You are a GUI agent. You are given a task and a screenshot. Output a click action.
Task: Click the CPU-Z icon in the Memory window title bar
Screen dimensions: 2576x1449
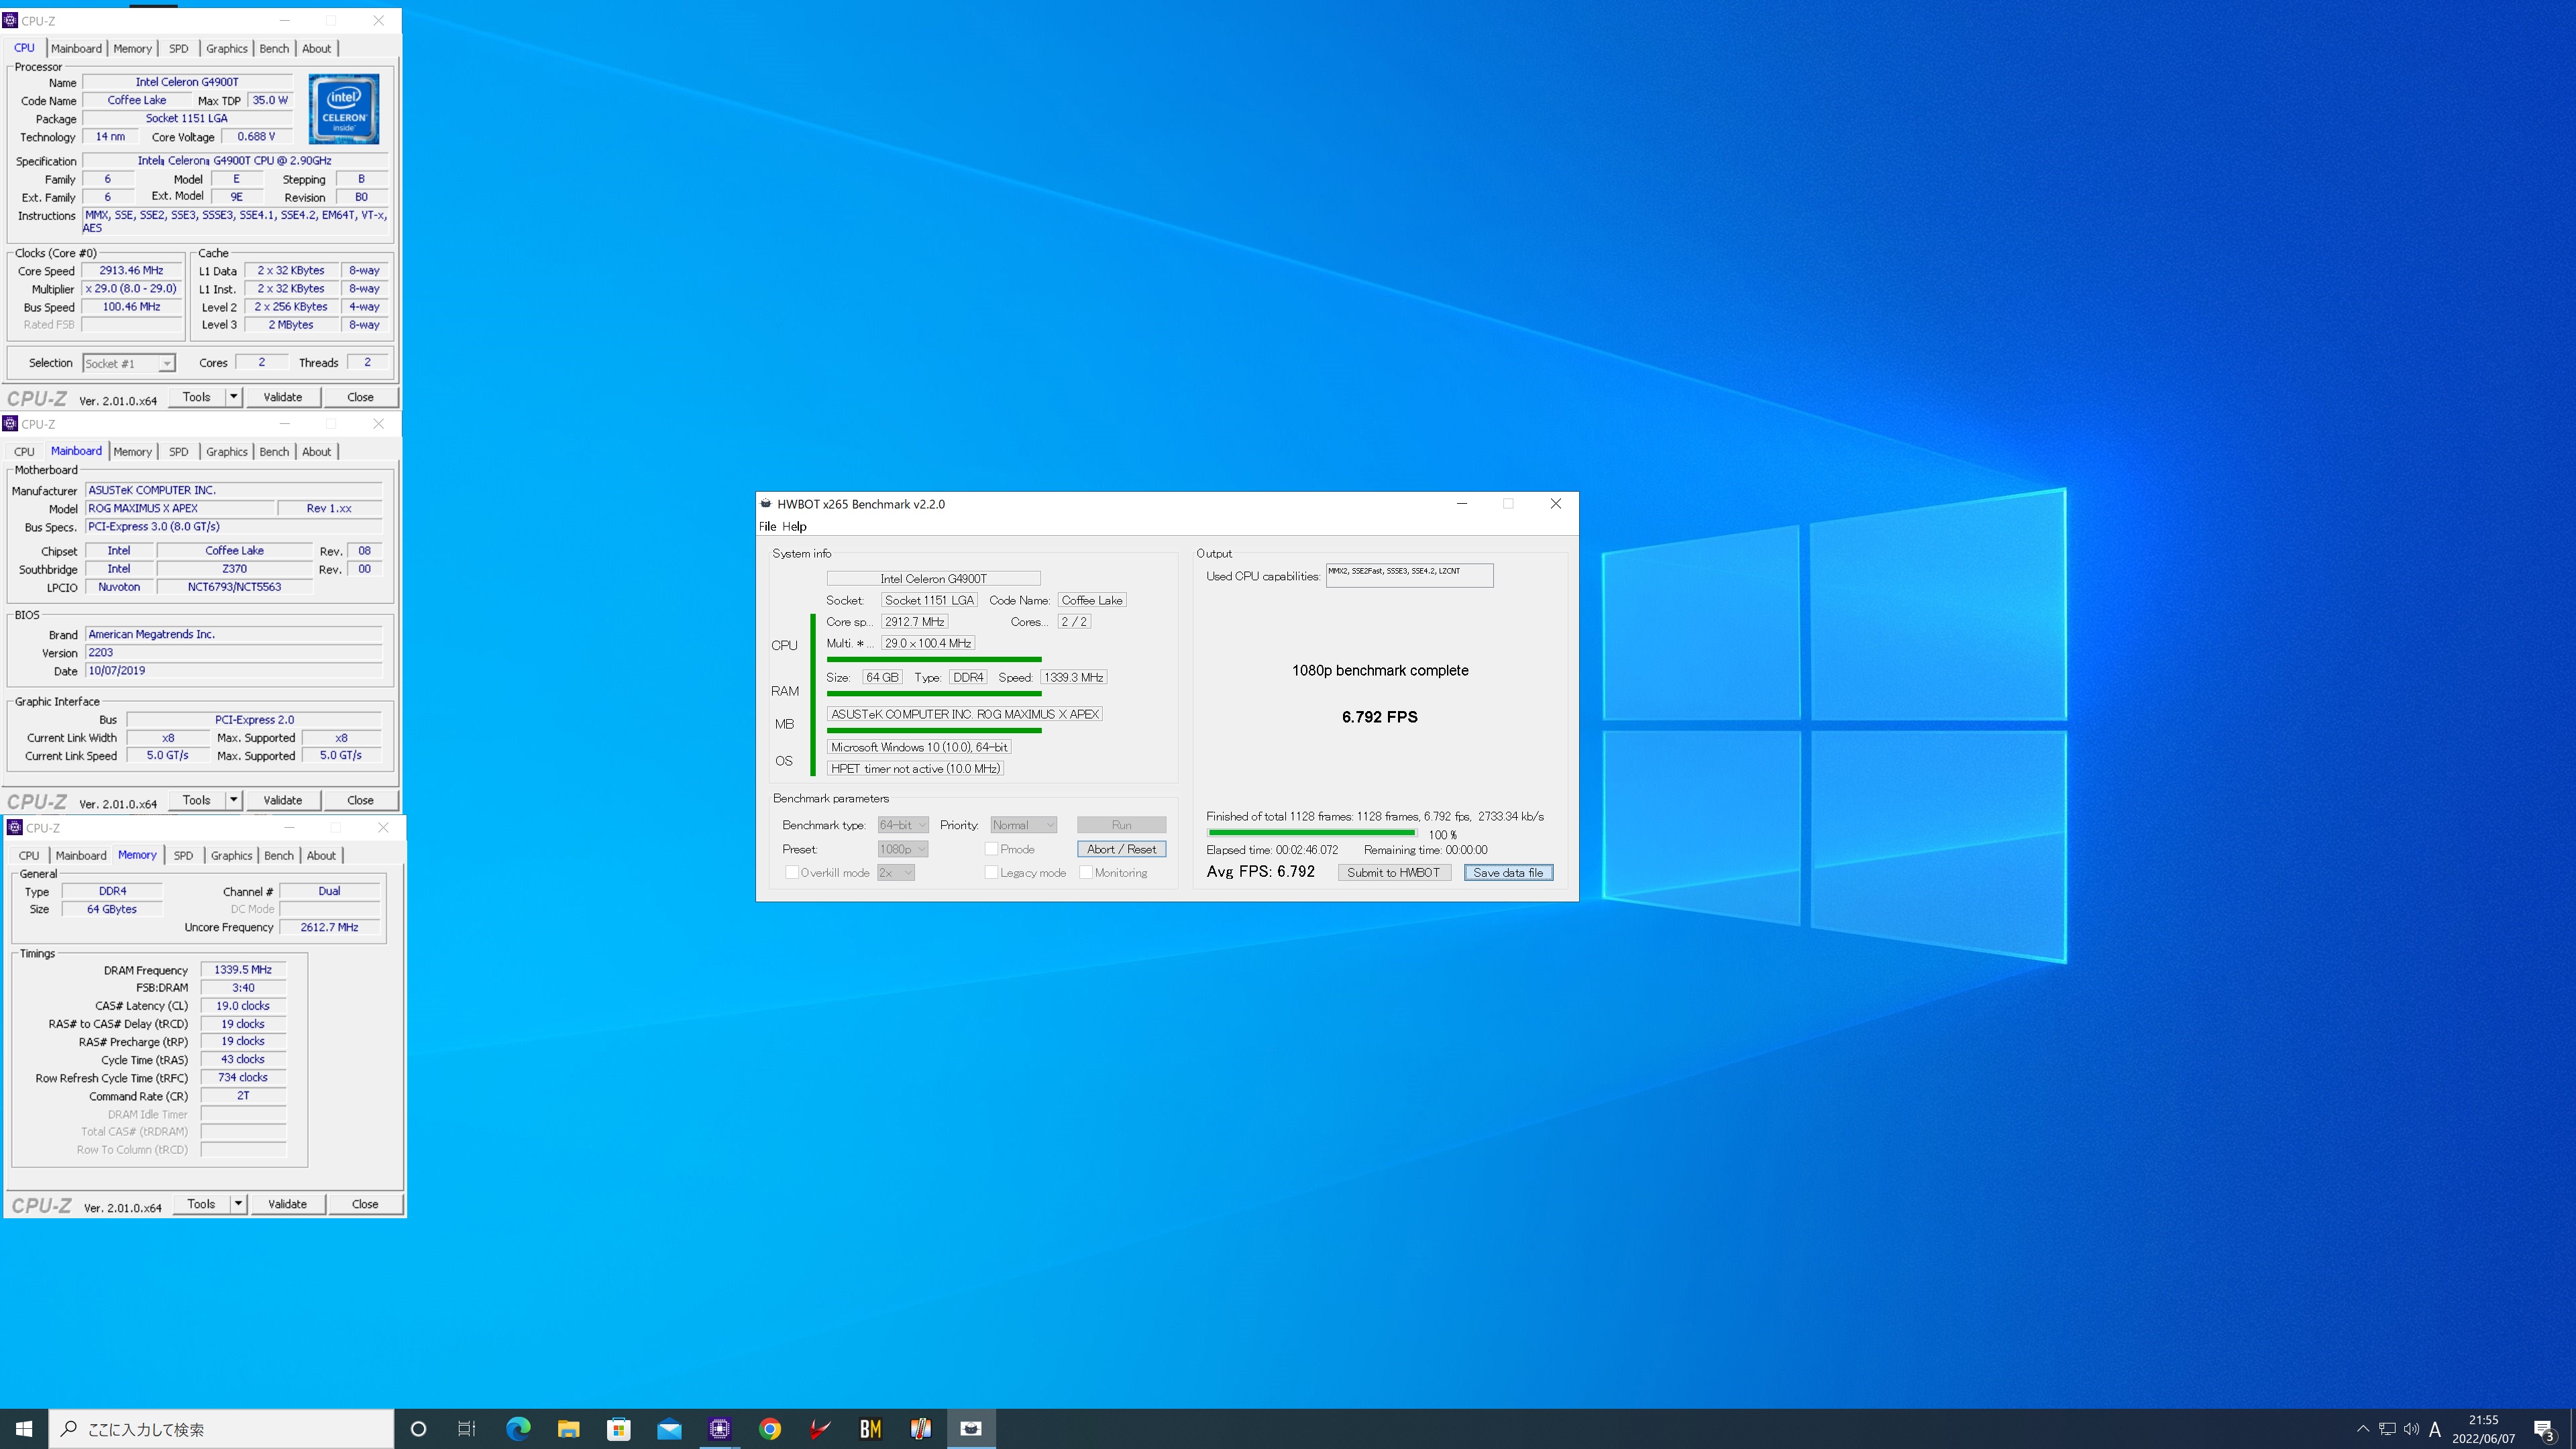[x=15, y=828]
